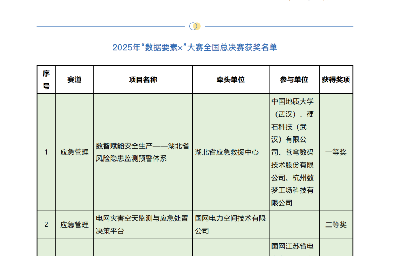This screenshot has height=256, width=394.
Task: Click project name 电网灾害空天监测 cell
Action: (x=142, y=225)
